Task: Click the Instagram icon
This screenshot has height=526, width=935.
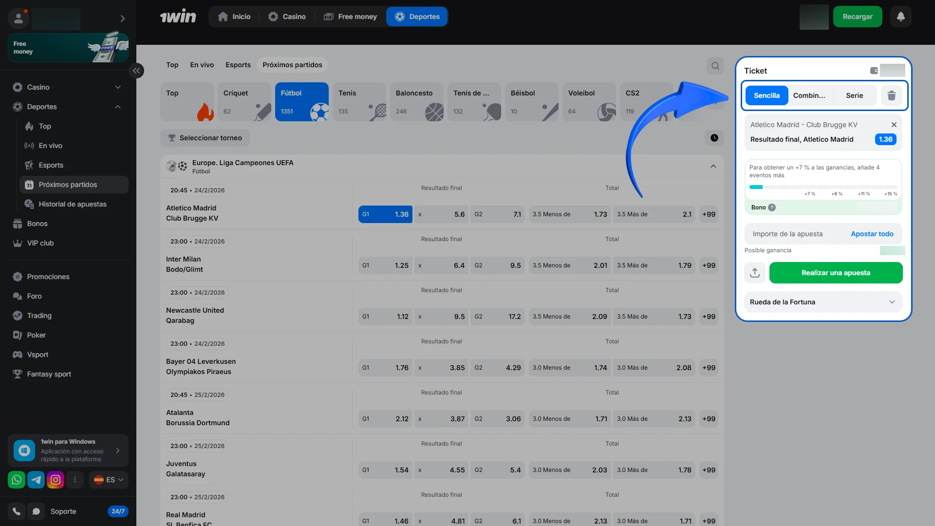Action: point(56,480)
